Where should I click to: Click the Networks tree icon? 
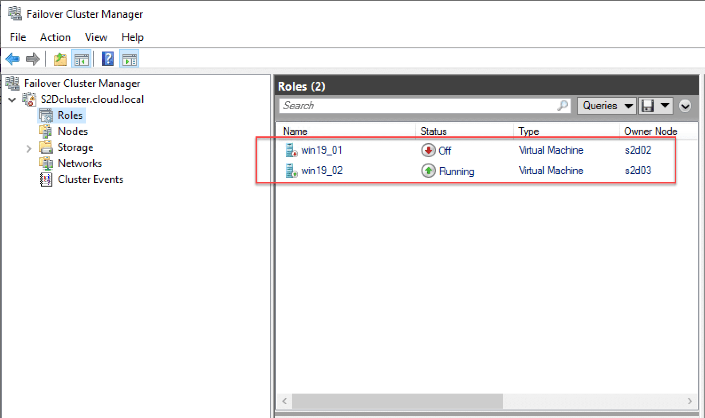point(46,163)
